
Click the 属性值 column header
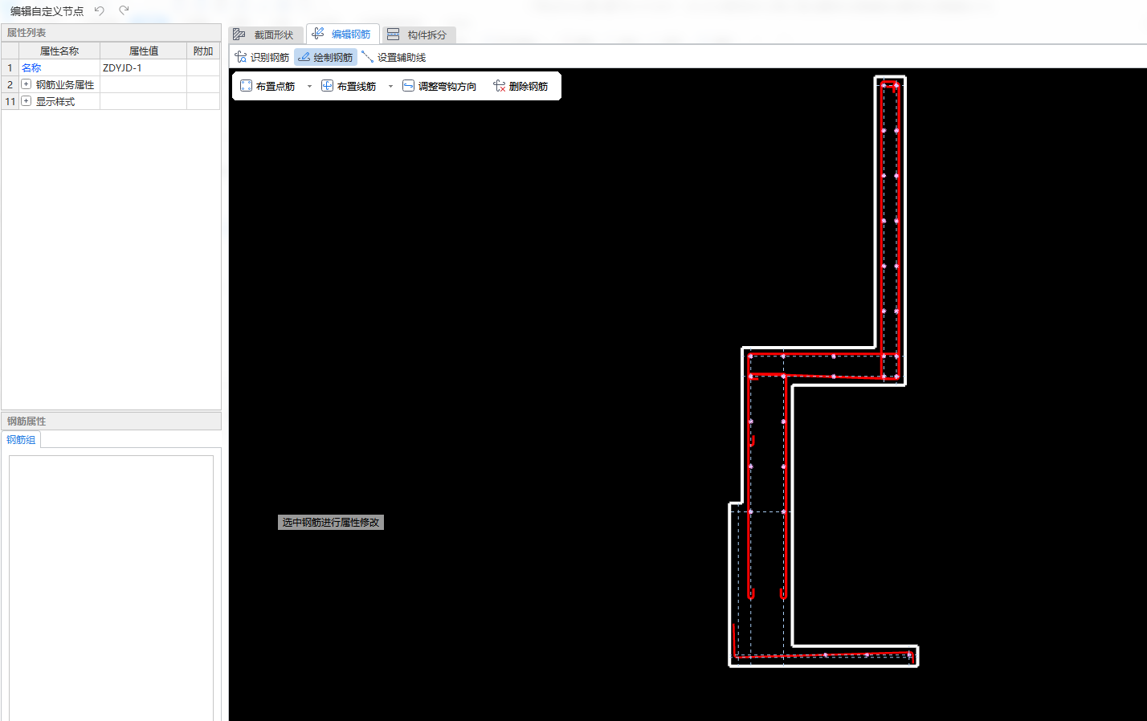point(143,51)
